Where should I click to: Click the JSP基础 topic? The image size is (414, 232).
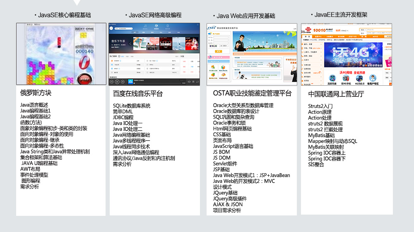coord(221,169)
